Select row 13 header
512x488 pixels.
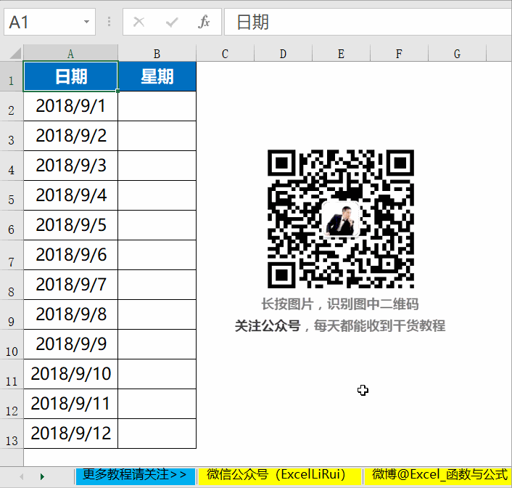(x=12, y=434)
